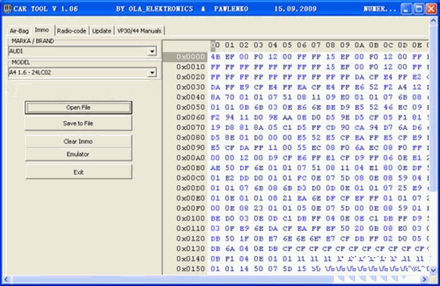The image size is (440, 286).
Task: Open the VP30/44 Manuals tab
Action: [x=139, y=31]
